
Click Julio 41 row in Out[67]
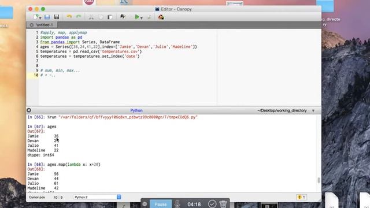[43, 146]
